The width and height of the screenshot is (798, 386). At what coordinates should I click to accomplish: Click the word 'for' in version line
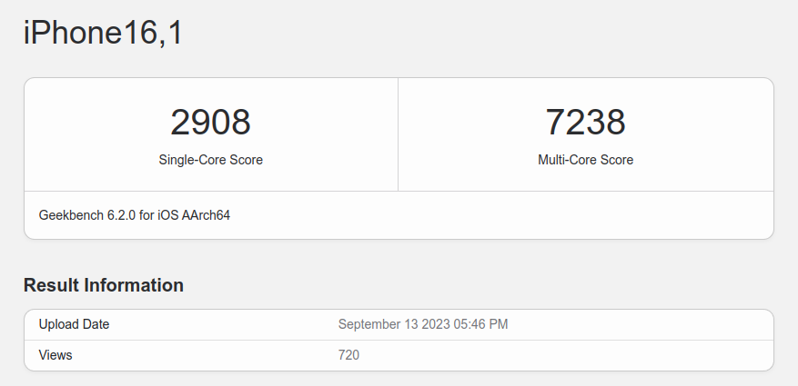[148, 216]
